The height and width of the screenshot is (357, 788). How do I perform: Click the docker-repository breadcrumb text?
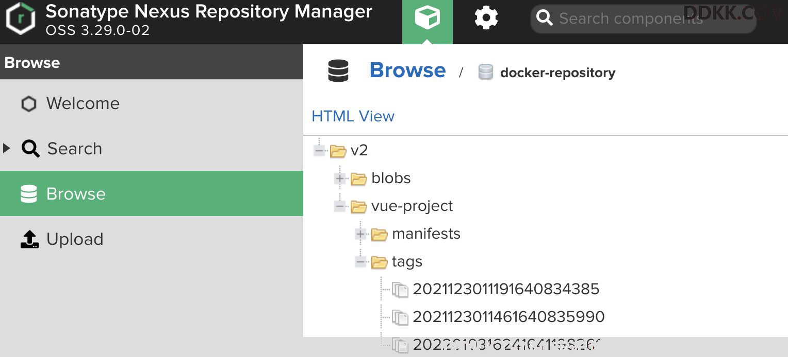[558, 73]
